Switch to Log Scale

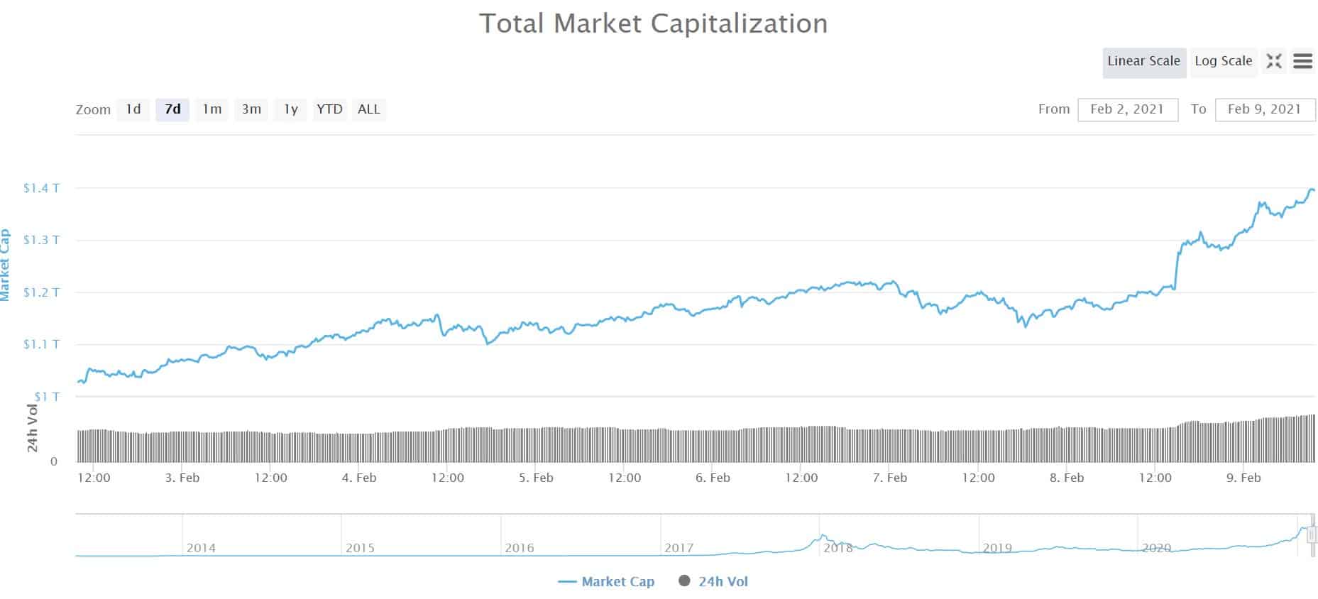pos(1223,61)
